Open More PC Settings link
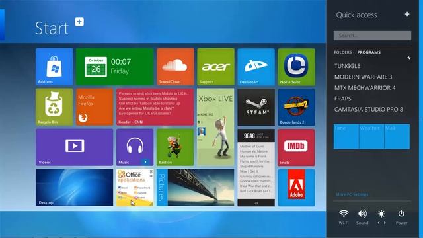423x238 pixels. [352, 194]
